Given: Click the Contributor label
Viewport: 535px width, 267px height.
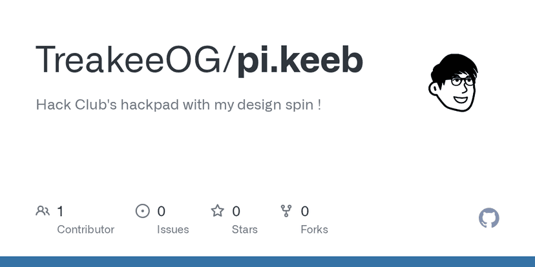Looking at the screenshot, I should [x=85, y=230].
